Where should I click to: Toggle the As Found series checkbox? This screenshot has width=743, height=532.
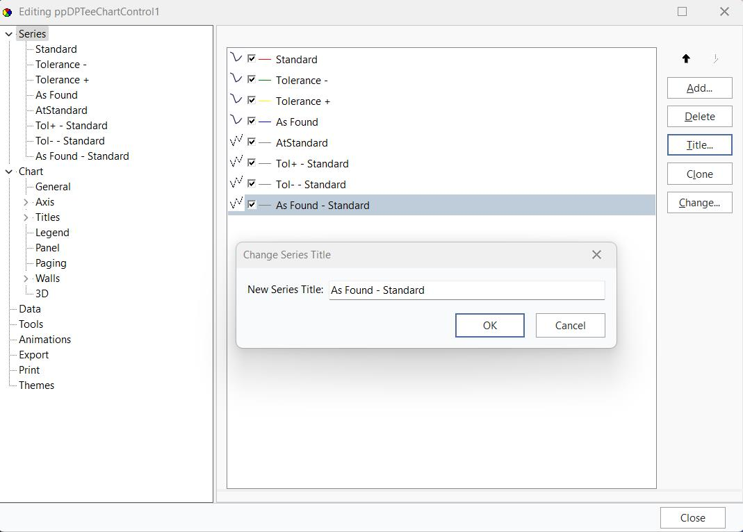click(252, 122)
